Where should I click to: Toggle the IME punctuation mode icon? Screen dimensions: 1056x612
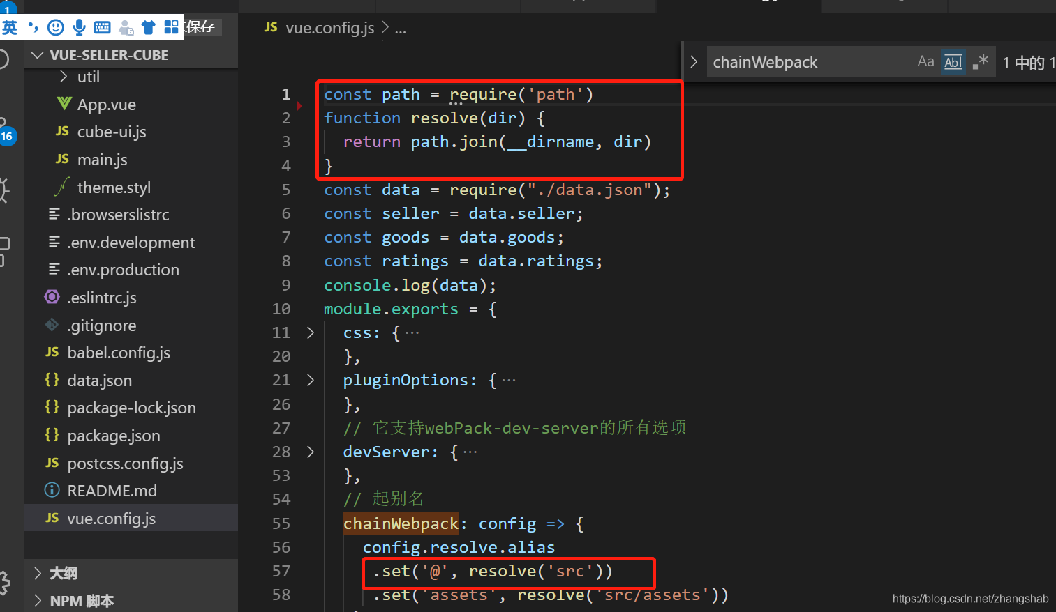click(x=33, y=27)
